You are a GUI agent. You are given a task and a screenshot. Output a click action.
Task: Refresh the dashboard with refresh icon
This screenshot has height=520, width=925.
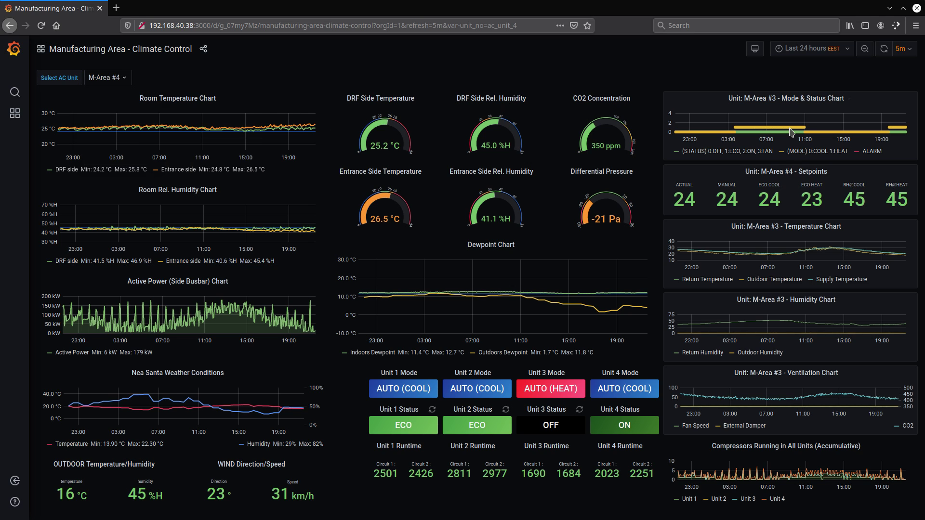pyautogui.click(x=884, y=49)
